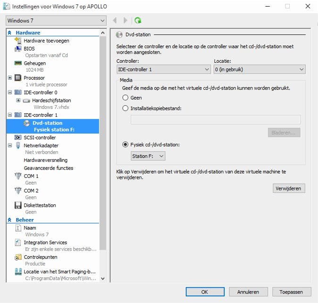Click the Opstarten vanaf Cd text

click(x=46, y=55)
